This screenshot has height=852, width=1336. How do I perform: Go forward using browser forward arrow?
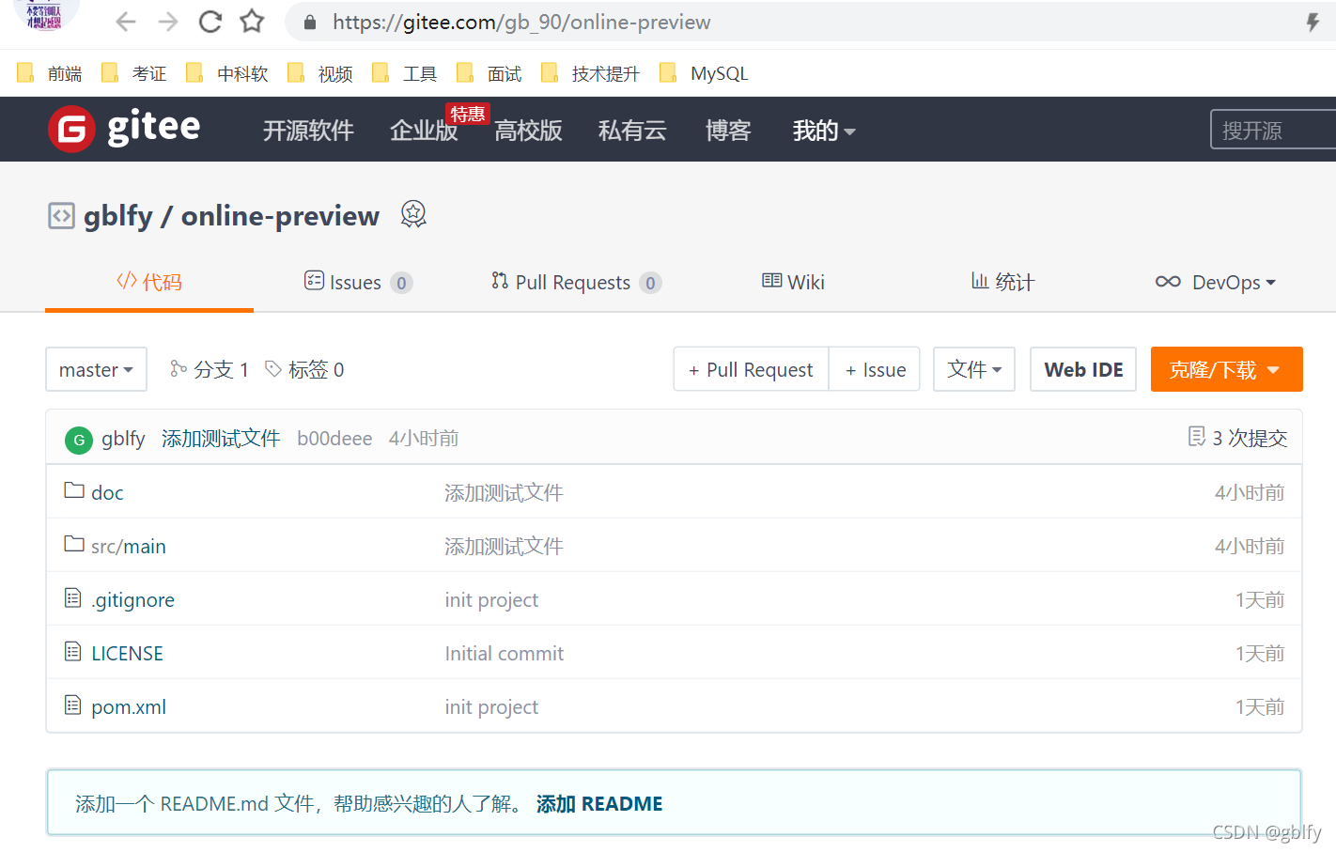click(168, 22)
